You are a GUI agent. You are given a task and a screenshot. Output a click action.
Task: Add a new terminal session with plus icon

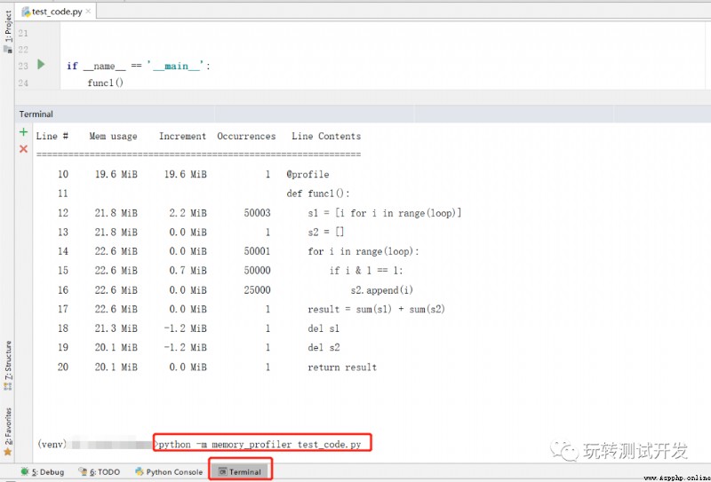point(24,132)
